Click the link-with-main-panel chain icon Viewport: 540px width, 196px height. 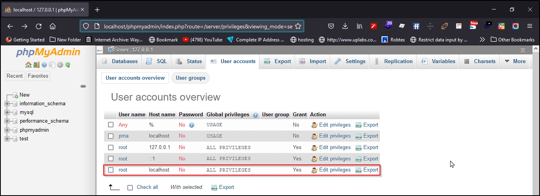coord(83,86)
